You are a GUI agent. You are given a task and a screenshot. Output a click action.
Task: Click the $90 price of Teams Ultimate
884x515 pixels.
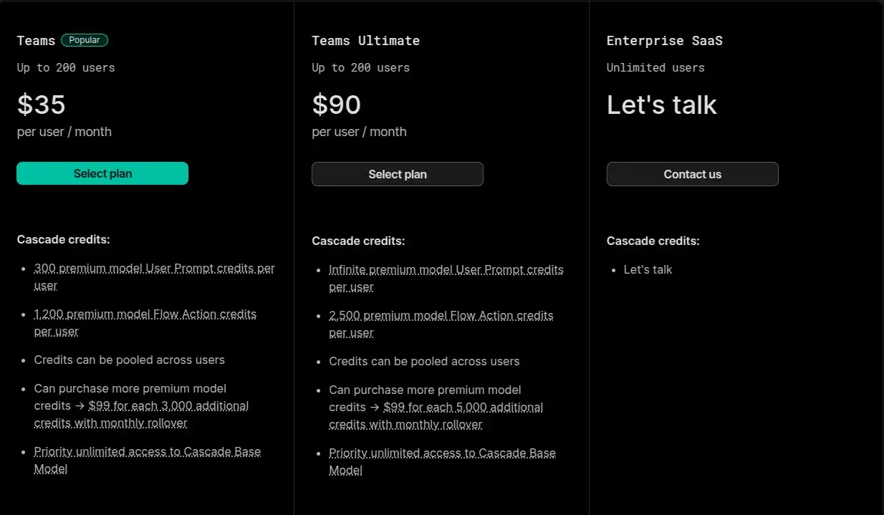point(336,105)
